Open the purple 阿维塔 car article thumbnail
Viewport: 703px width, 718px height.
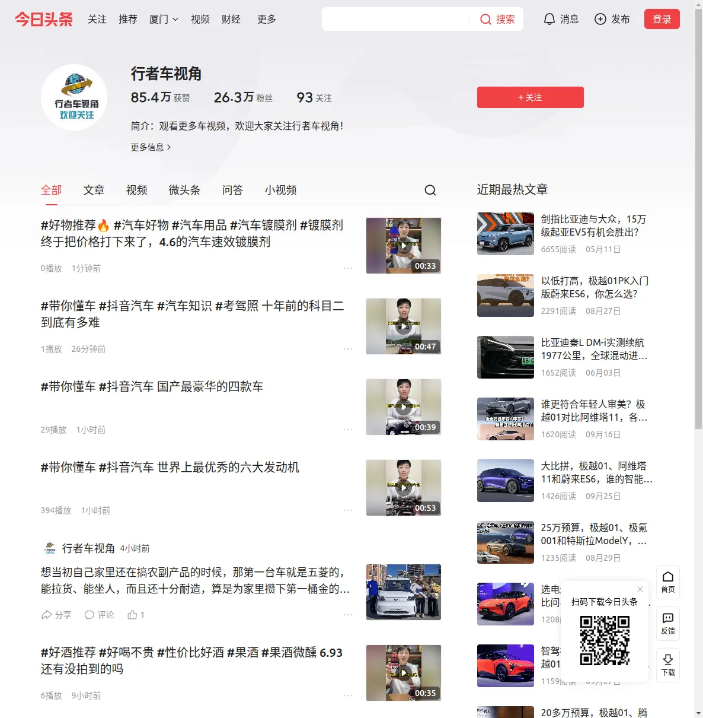(x=506, y=481)
